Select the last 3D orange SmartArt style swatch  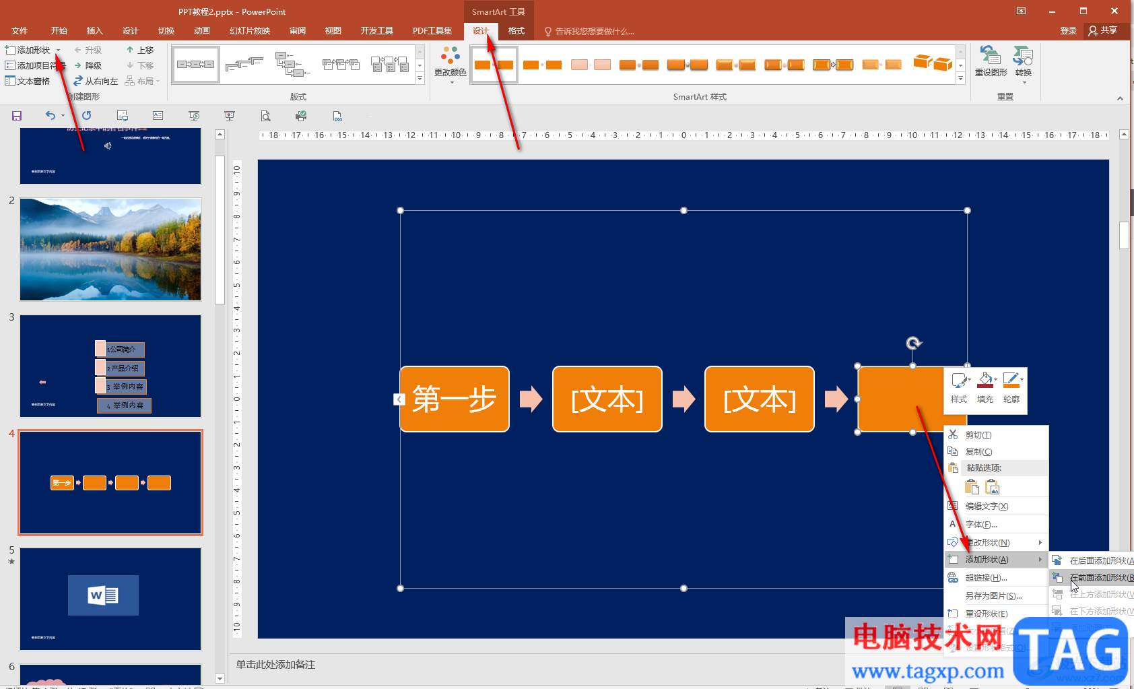(932, 63)
